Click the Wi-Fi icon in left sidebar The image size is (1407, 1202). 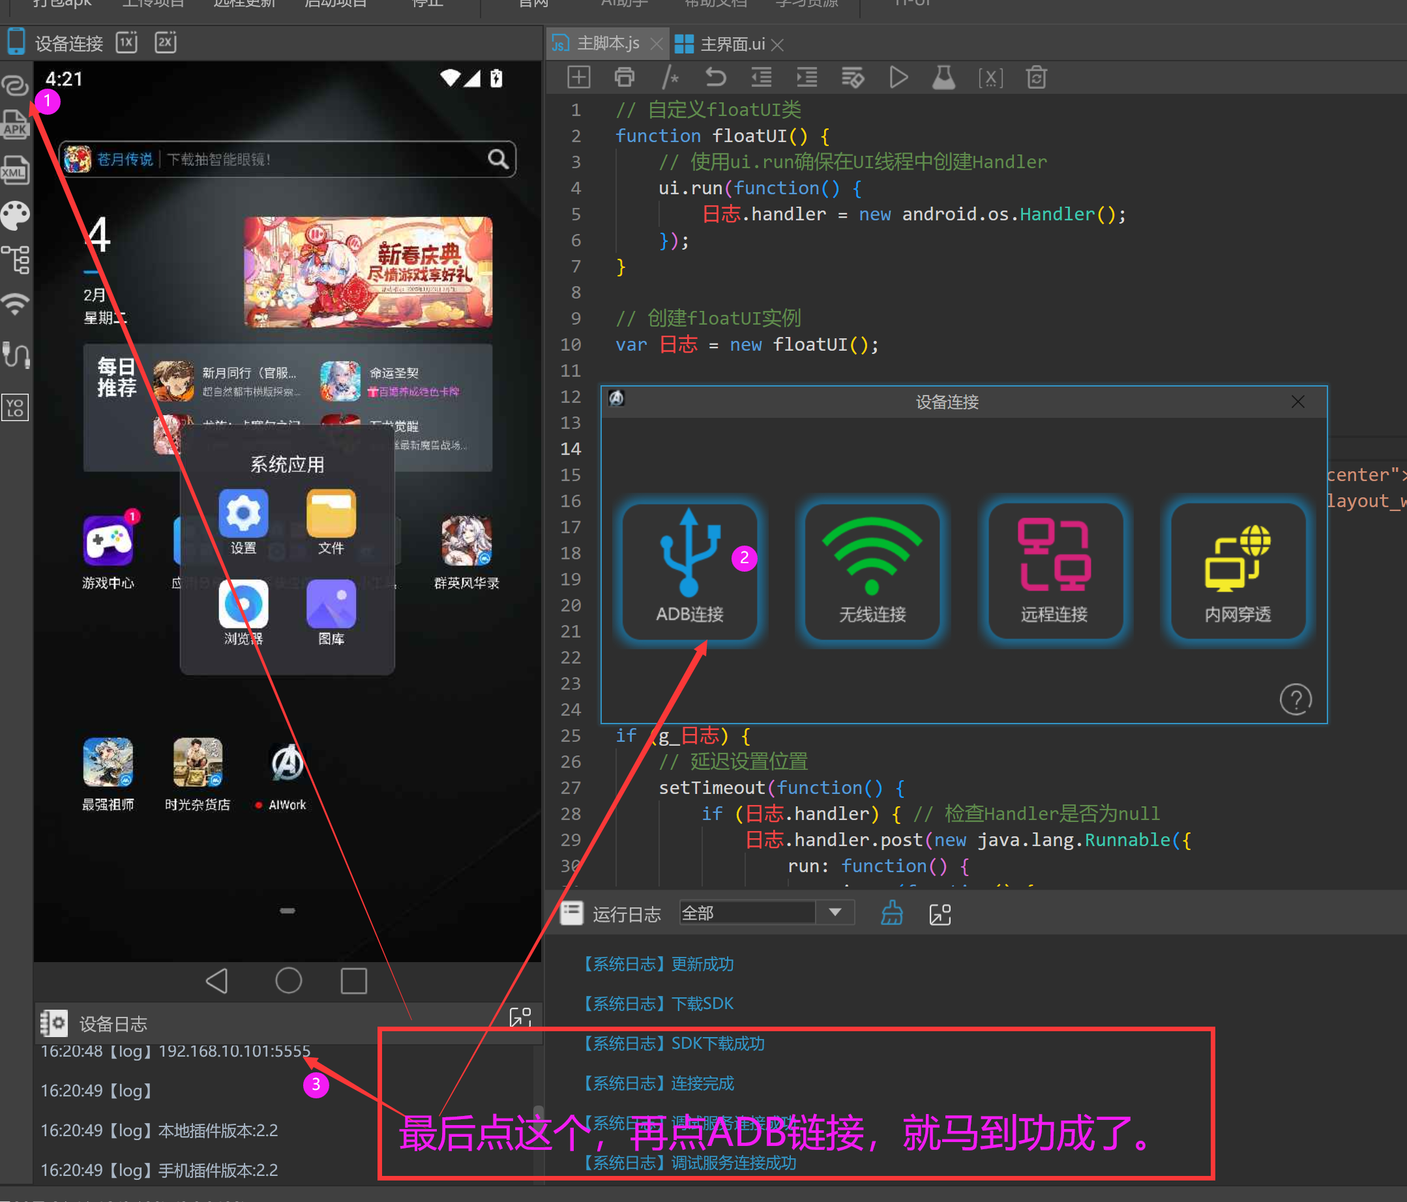click(15, 304)
